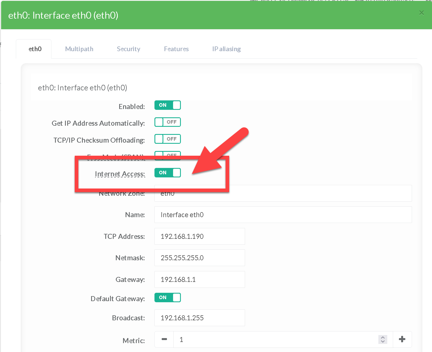Toggle the Enabled switch off
Screen dimensions: 432x352
tap(168, 105)
